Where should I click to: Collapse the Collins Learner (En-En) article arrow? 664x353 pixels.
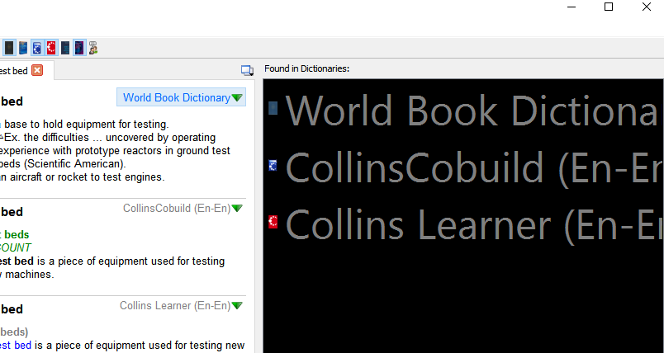click(237, 306)
